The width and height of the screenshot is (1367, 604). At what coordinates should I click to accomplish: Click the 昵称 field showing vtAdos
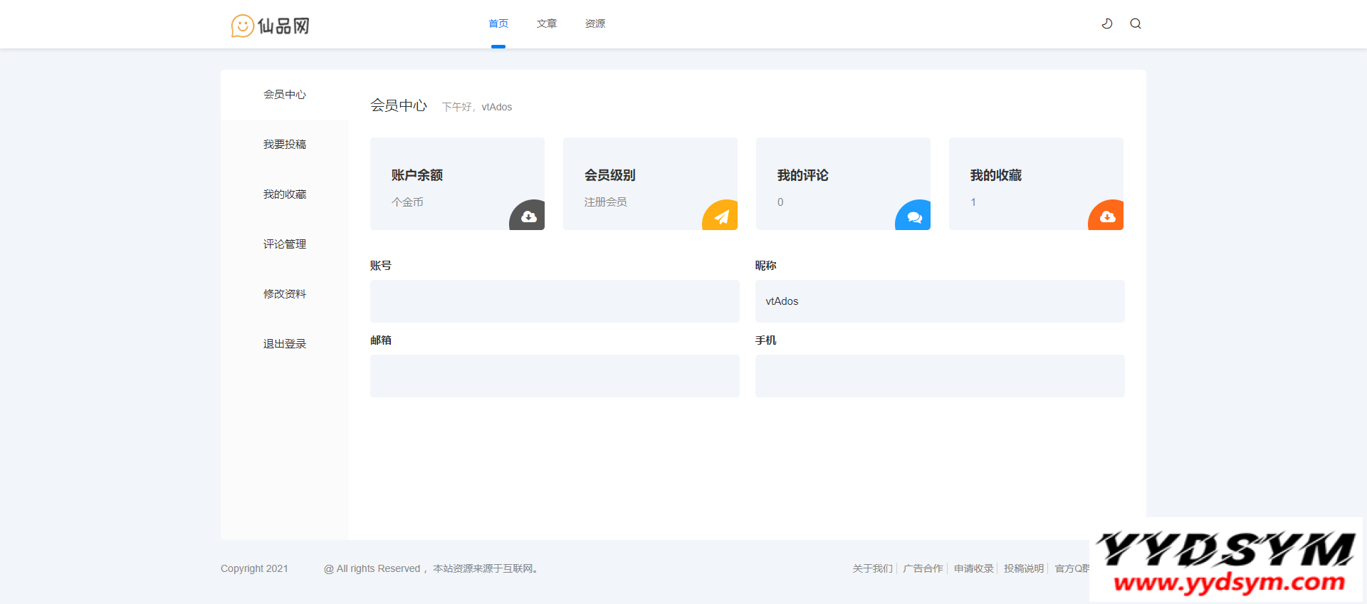point(940,301)
